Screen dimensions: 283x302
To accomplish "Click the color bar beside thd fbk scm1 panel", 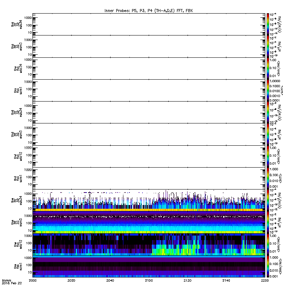I will [x=268, y=178].
